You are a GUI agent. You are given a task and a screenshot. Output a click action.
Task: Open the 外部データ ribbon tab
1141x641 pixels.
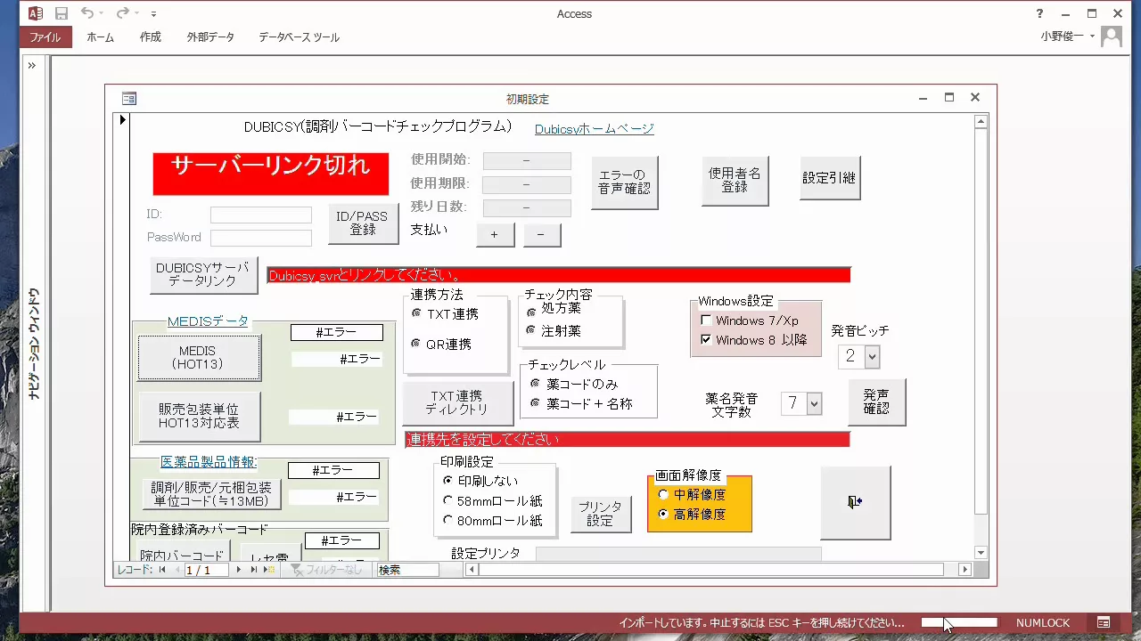click(210, 37)
